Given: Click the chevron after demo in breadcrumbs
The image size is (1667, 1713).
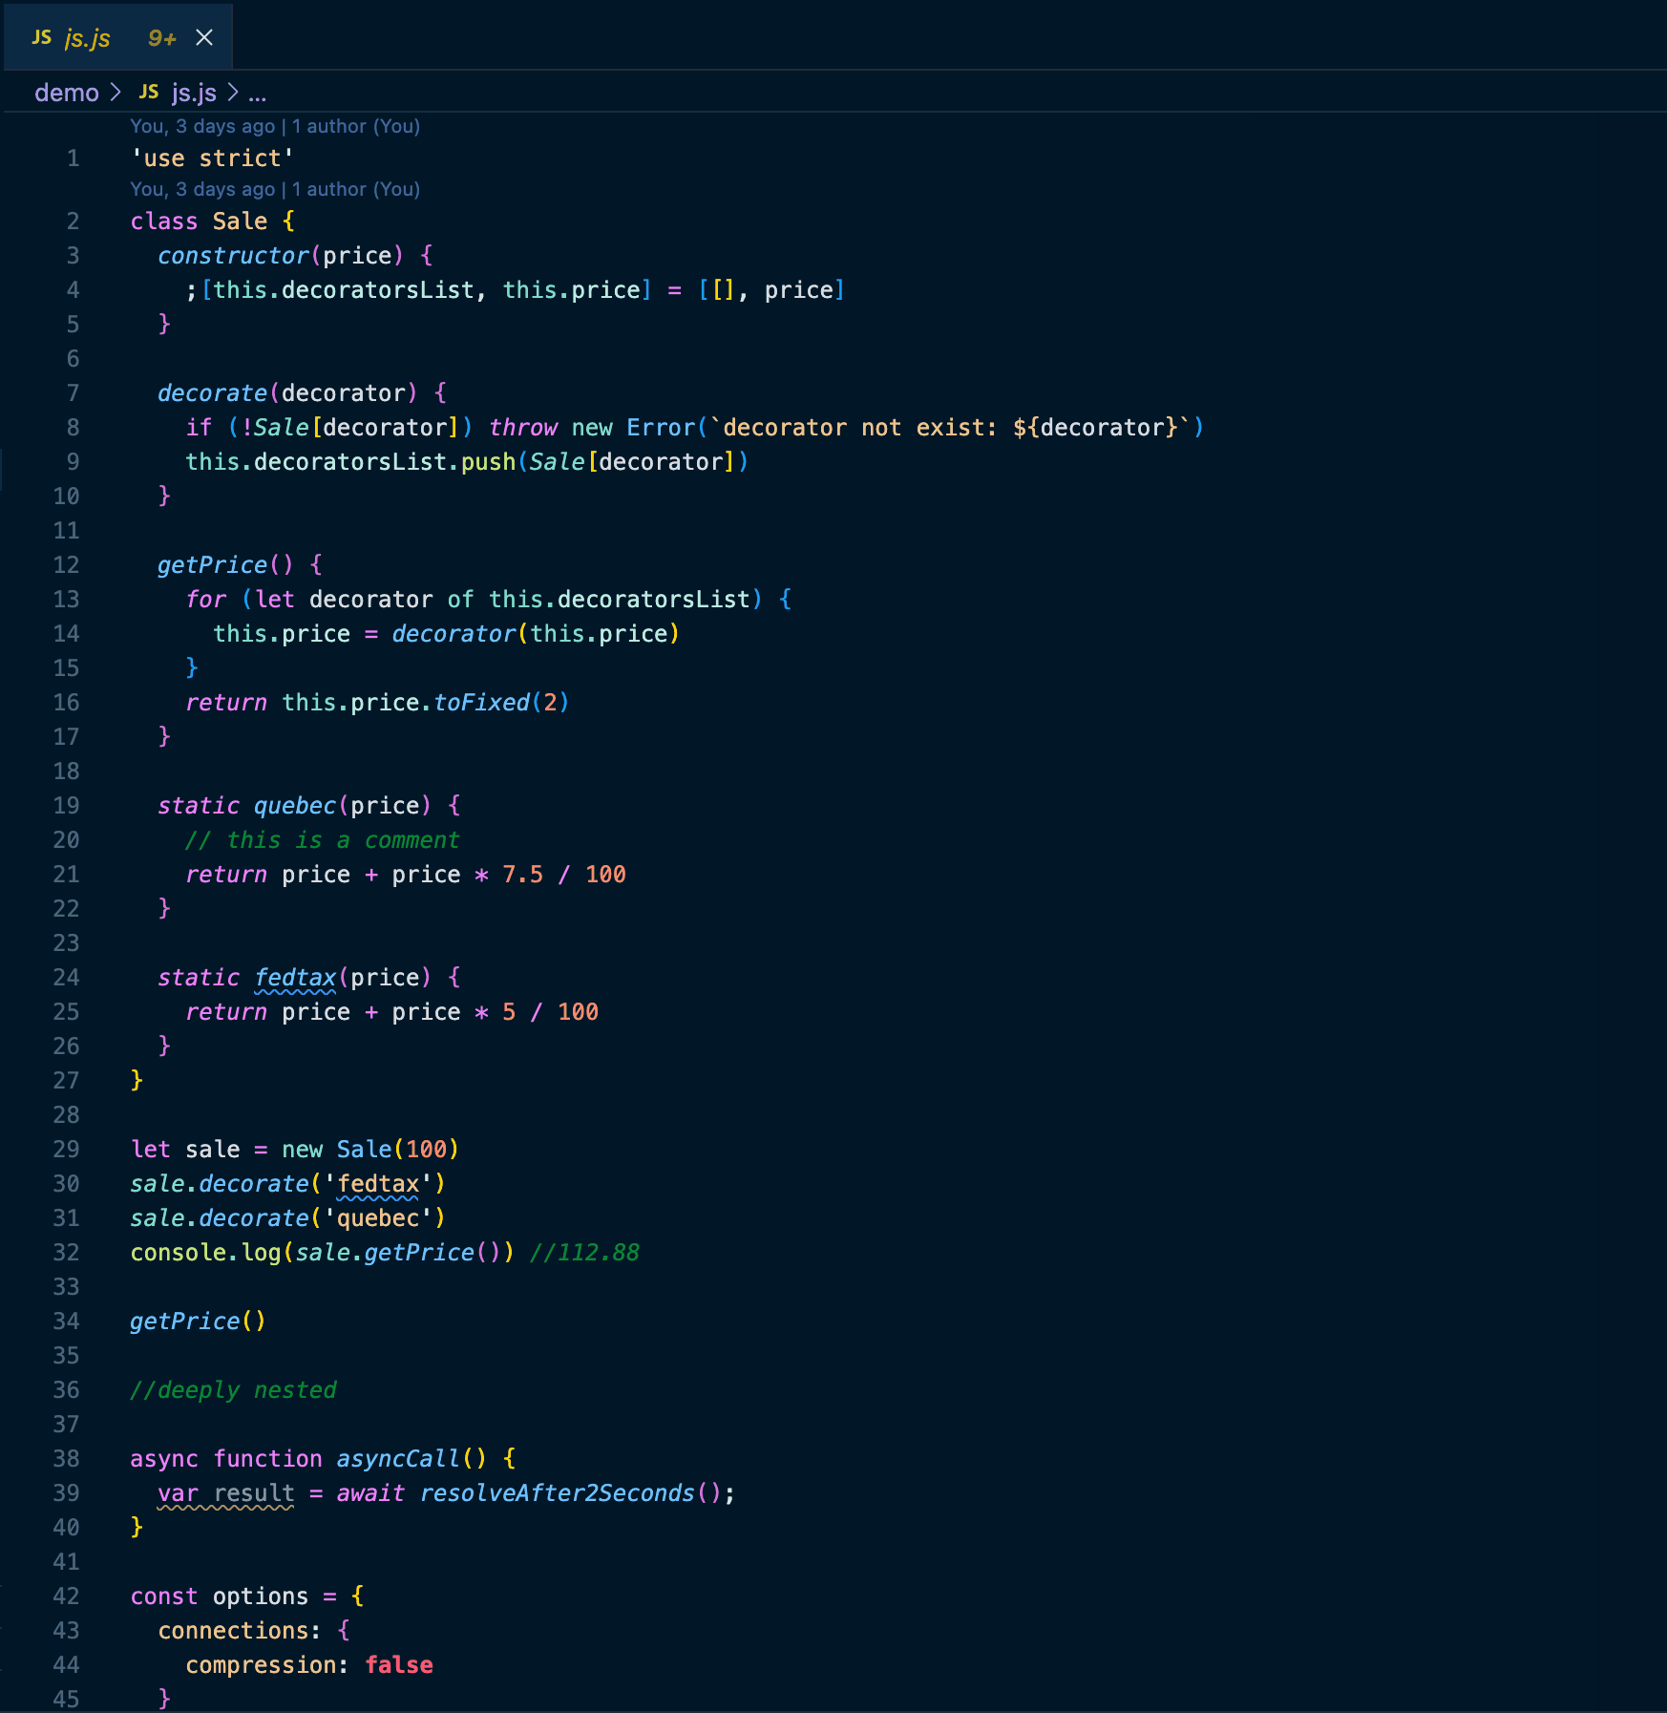Looking at the screenshot, I should 116,93.
